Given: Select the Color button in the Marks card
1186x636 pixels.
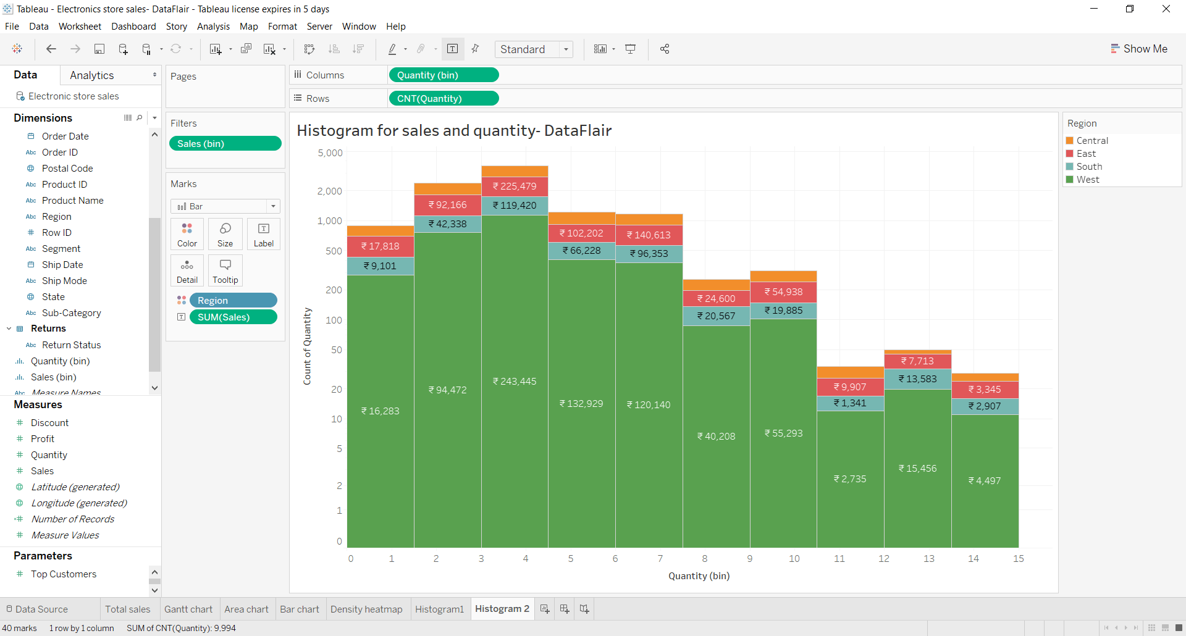Looking at the screenshot, I should pos(187,233).
